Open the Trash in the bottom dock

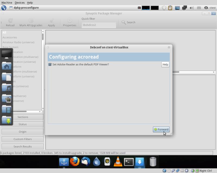pos(153,162)
